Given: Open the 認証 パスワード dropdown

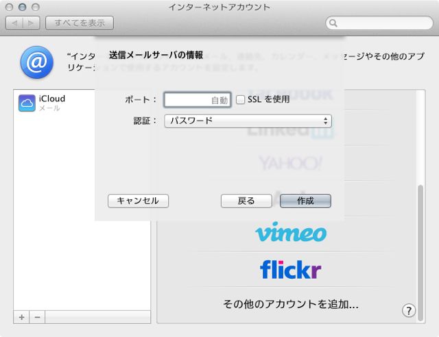Looking at the screenshot, I should click(248, 121).
